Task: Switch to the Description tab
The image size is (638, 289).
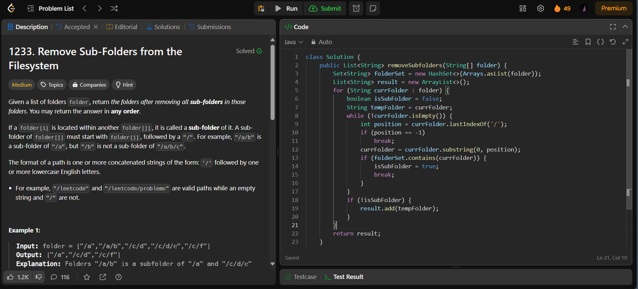Action: click(28, 27)
